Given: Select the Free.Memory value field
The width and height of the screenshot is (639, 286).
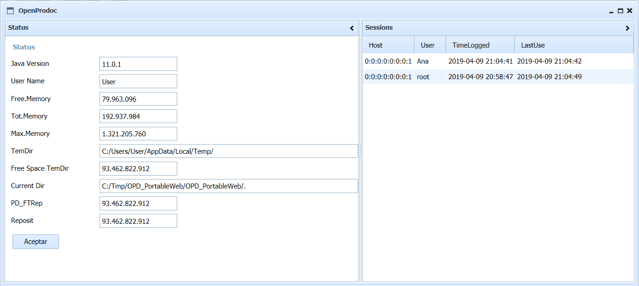Looking at the screenshot, I should pyautogui.click(x=138, y=99).
